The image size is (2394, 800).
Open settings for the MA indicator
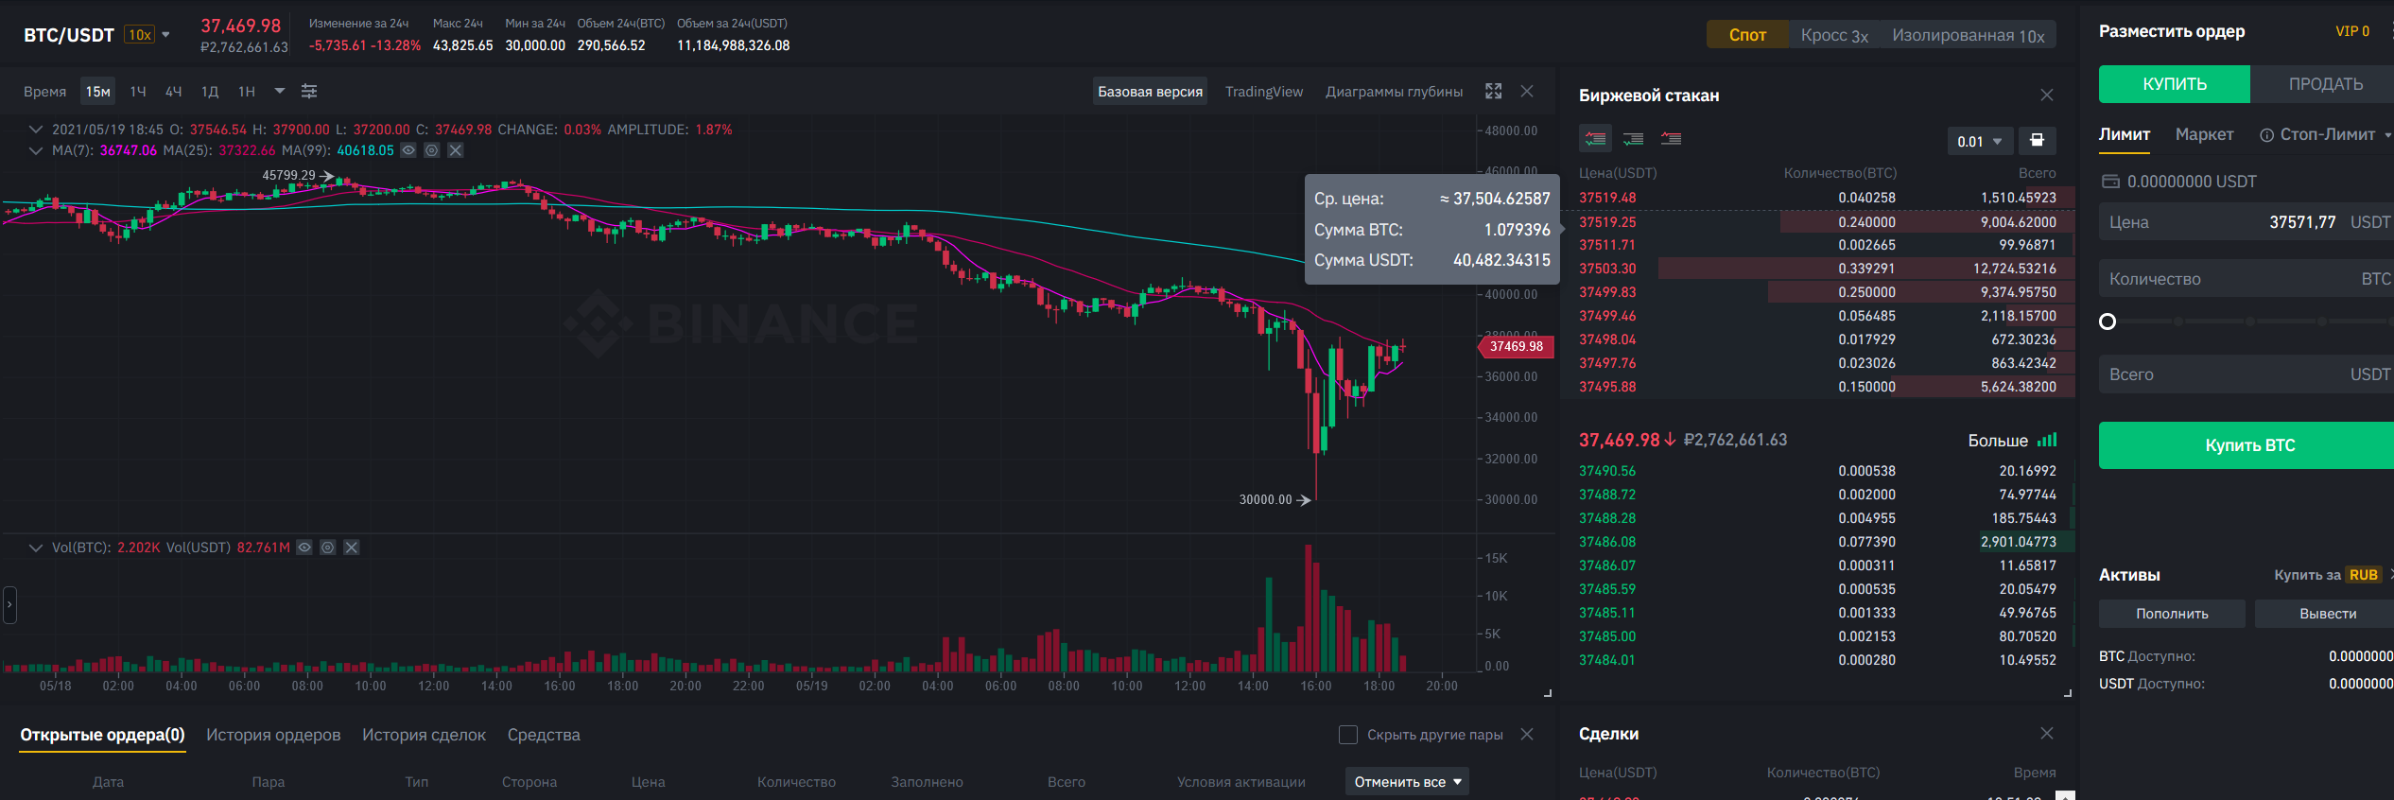pos(431,150)
